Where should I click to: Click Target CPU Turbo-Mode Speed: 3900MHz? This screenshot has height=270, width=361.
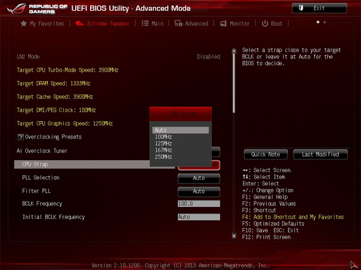[67, 70]
